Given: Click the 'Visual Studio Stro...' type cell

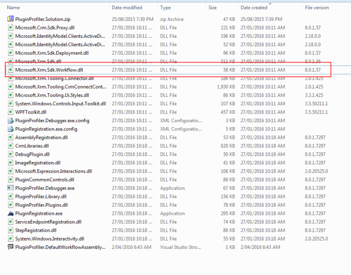Looking at the screenshot, I should pyautogui.click(x=181, y=247).
